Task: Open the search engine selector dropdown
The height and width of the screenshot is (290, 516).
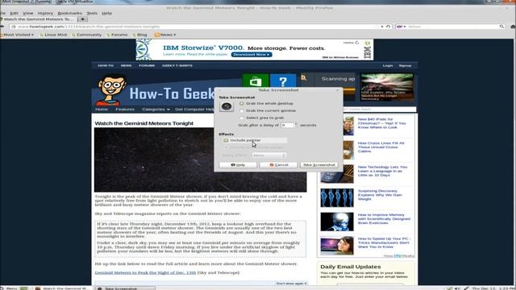Action: click(x=402, y=27)
